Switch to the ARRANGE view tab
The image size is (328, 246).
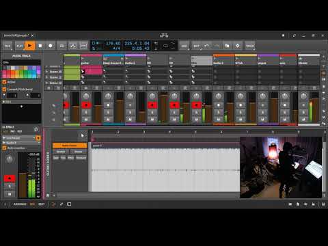pos(20,204)
